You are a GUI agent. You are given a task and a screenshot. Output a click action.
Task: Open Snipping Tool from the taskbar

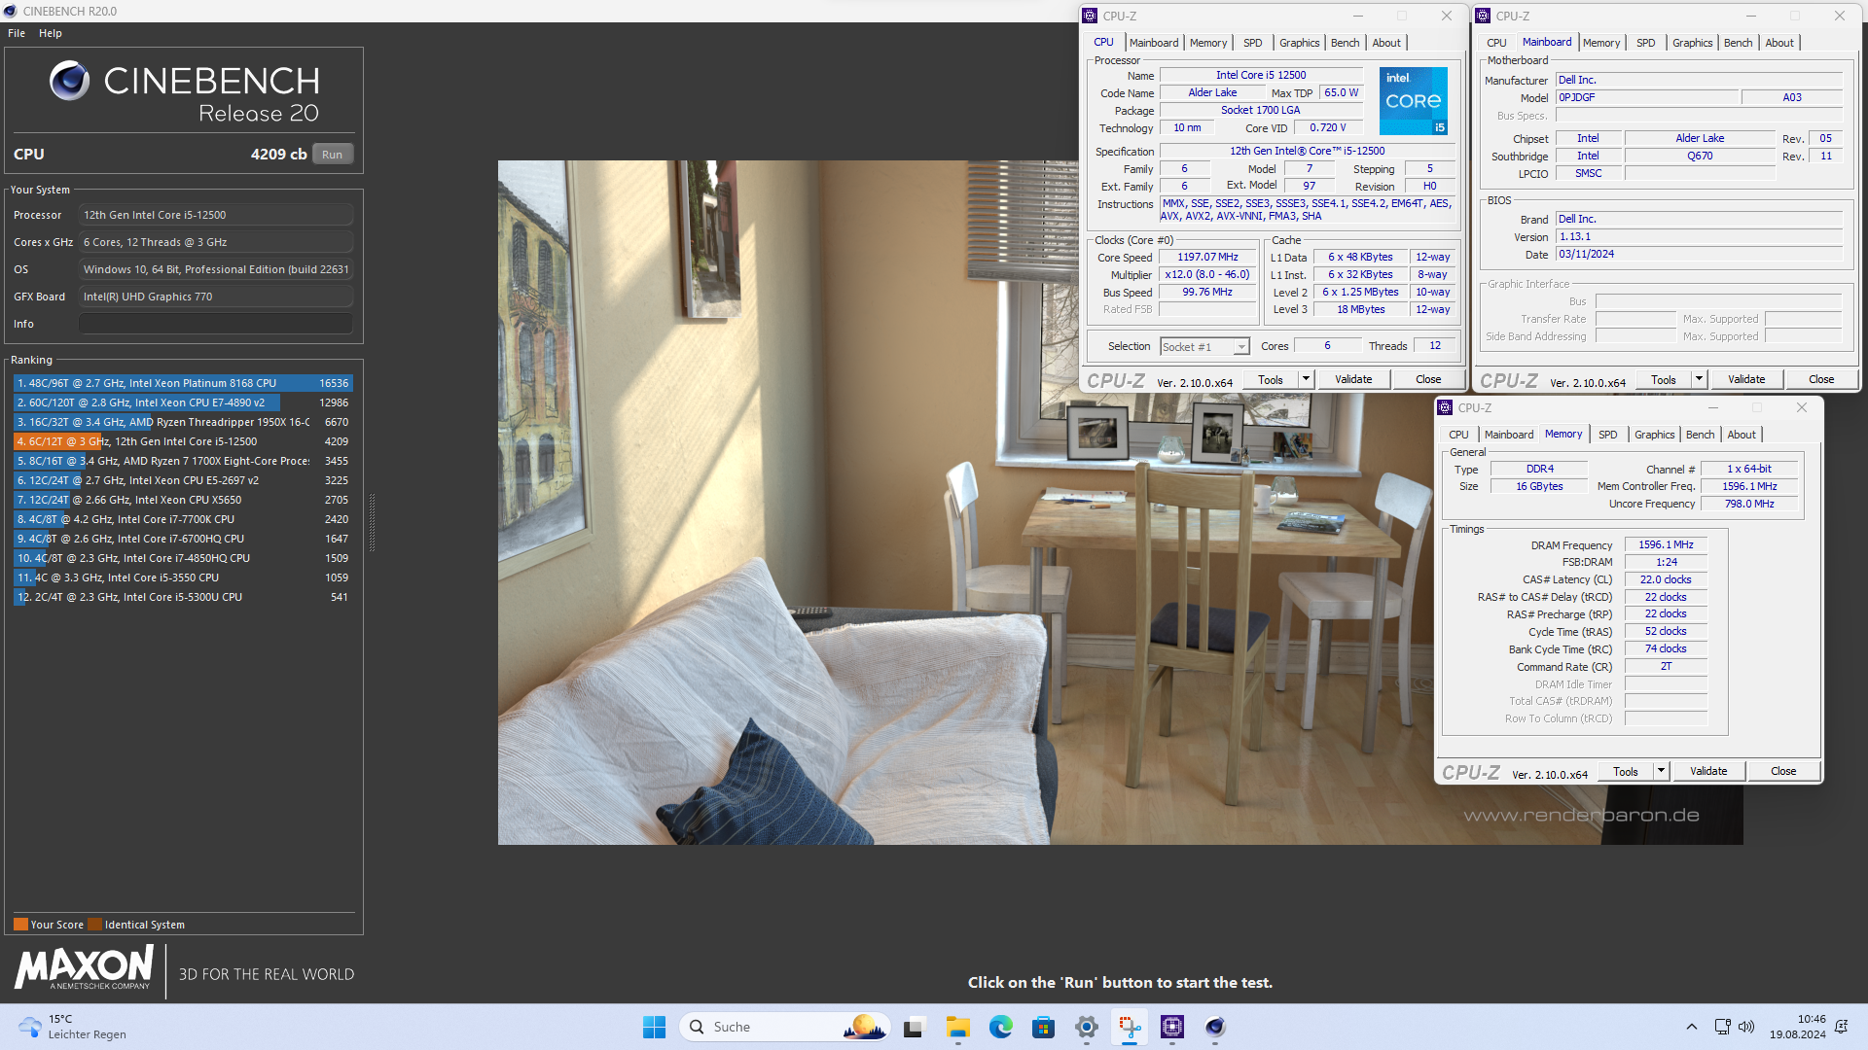click(x=1129, y=1027)
